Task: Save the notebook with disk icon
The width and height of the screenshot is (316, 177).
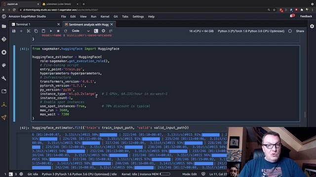Action: [x=14, y=31]
